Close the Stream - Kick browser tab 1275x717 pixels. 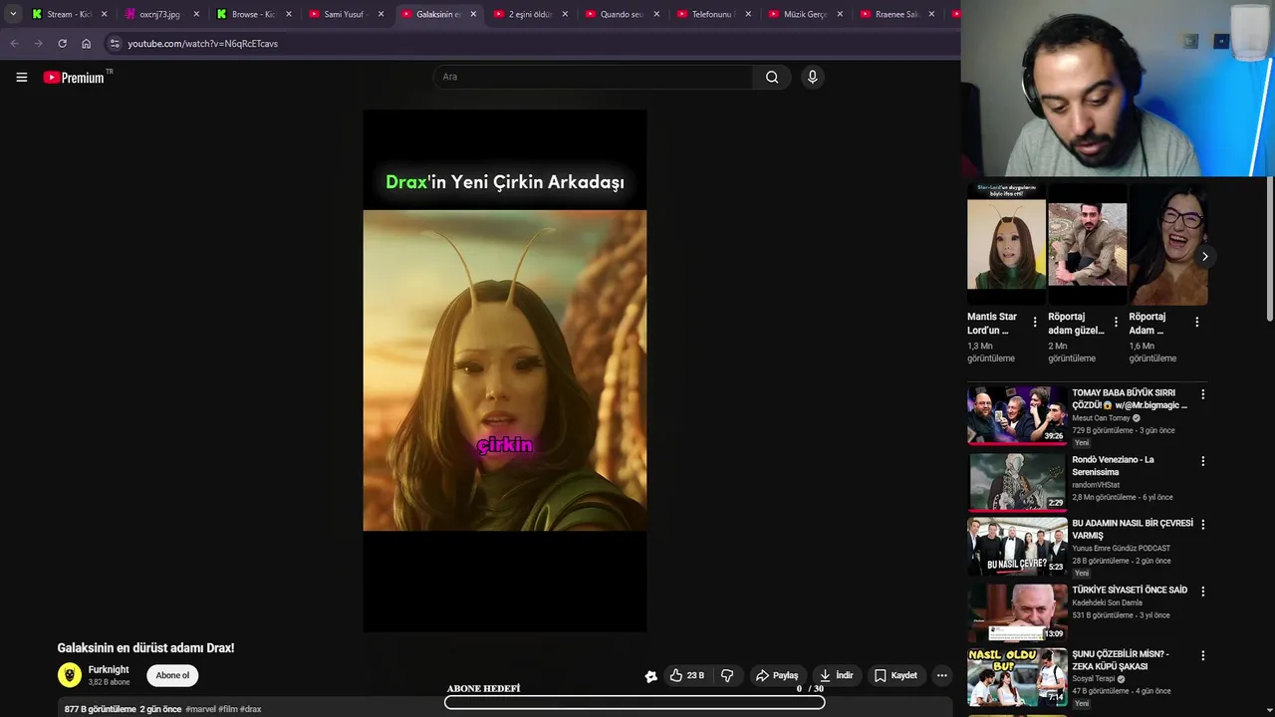tap(104, 14)
